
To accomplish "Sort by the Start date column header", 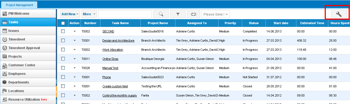I will coord(281,23).
